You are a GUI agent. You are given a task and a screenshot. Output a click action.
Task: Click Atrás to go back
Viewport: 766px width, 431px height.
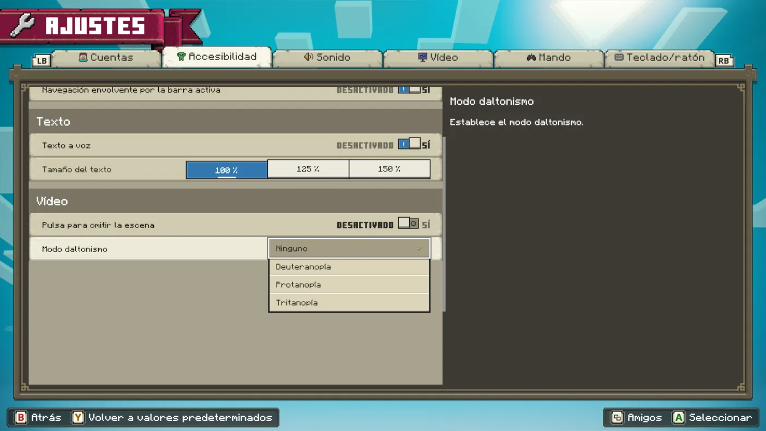46,417
